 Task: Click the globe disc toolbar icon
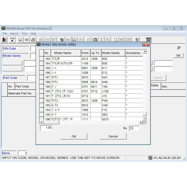pyautogui.click(x=62, y=40)
